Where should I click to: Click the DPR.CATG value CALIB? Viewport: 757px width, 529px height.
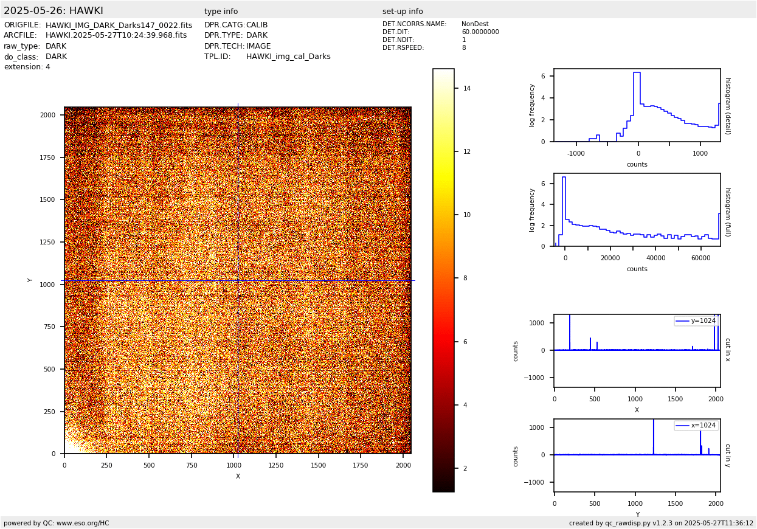pyautogui.click(x=257, y=26)
